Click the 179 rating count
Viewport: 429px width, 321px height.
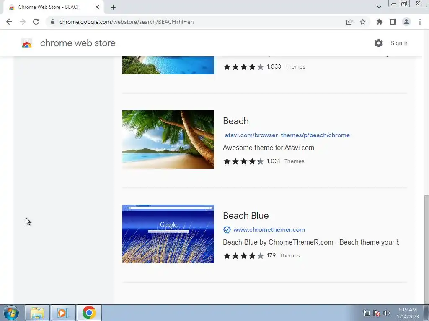click(271, 255)
